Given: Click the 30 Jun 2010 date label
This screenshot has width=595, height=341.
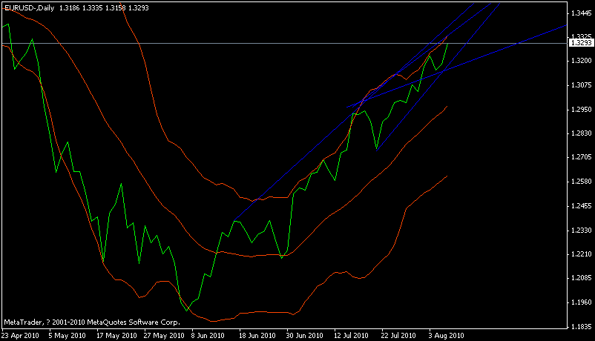Looking at the screenshot, I should 304,336.
